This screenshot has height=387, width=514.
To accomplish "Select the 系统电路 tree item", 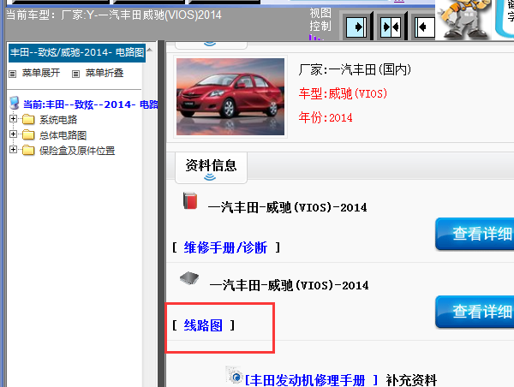I will pos(58,120).
